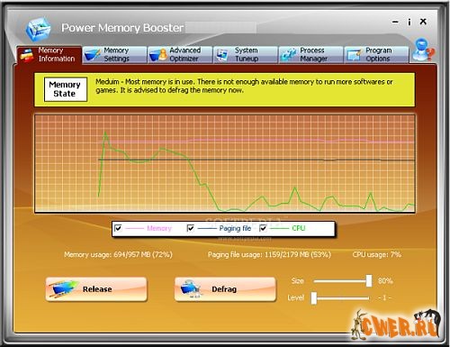Uncheck the Memory graph line checkbox
The image size is (450, 347).
click(x=118, y=228)
